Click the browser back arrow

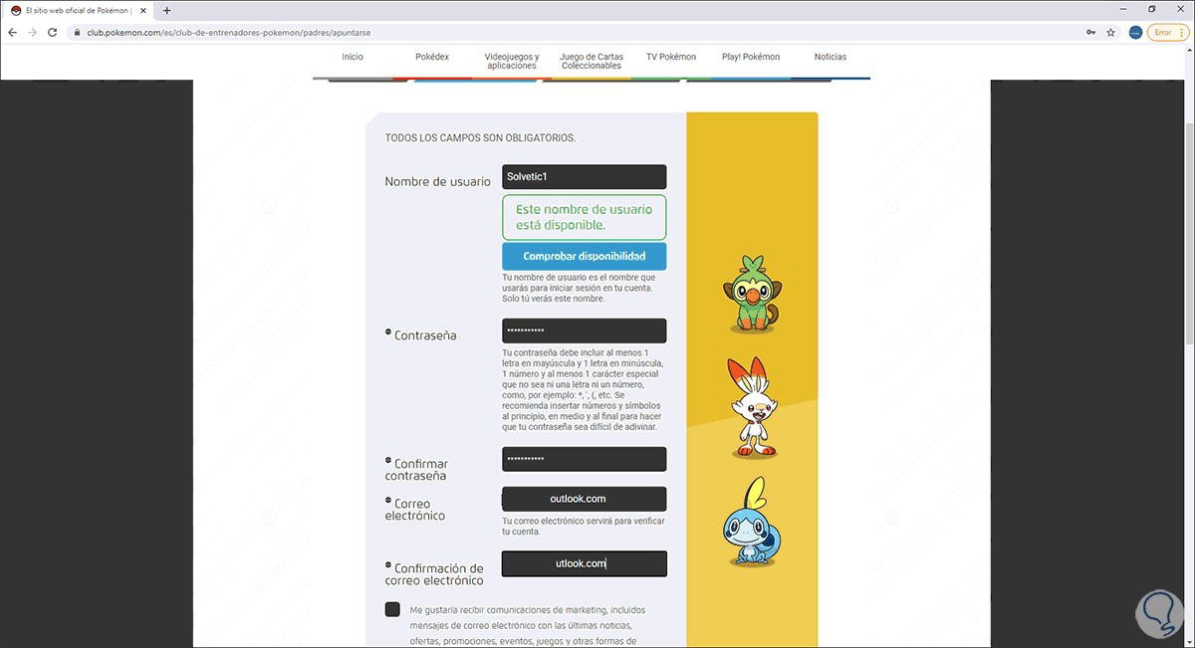click(x=13, y=32)
